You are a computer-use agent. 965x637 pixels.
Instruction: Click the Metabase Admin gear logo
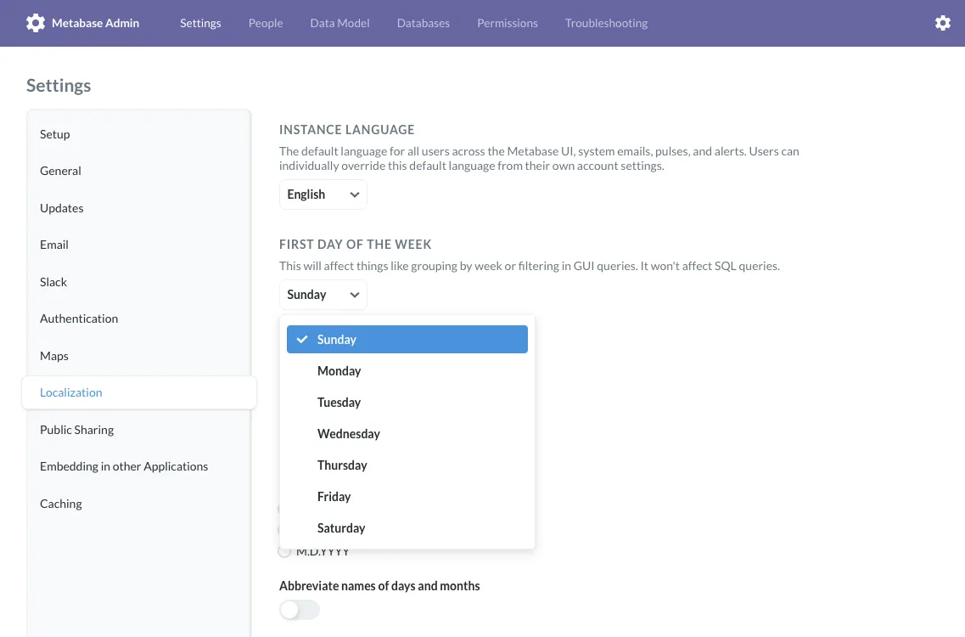coord(35,23)
